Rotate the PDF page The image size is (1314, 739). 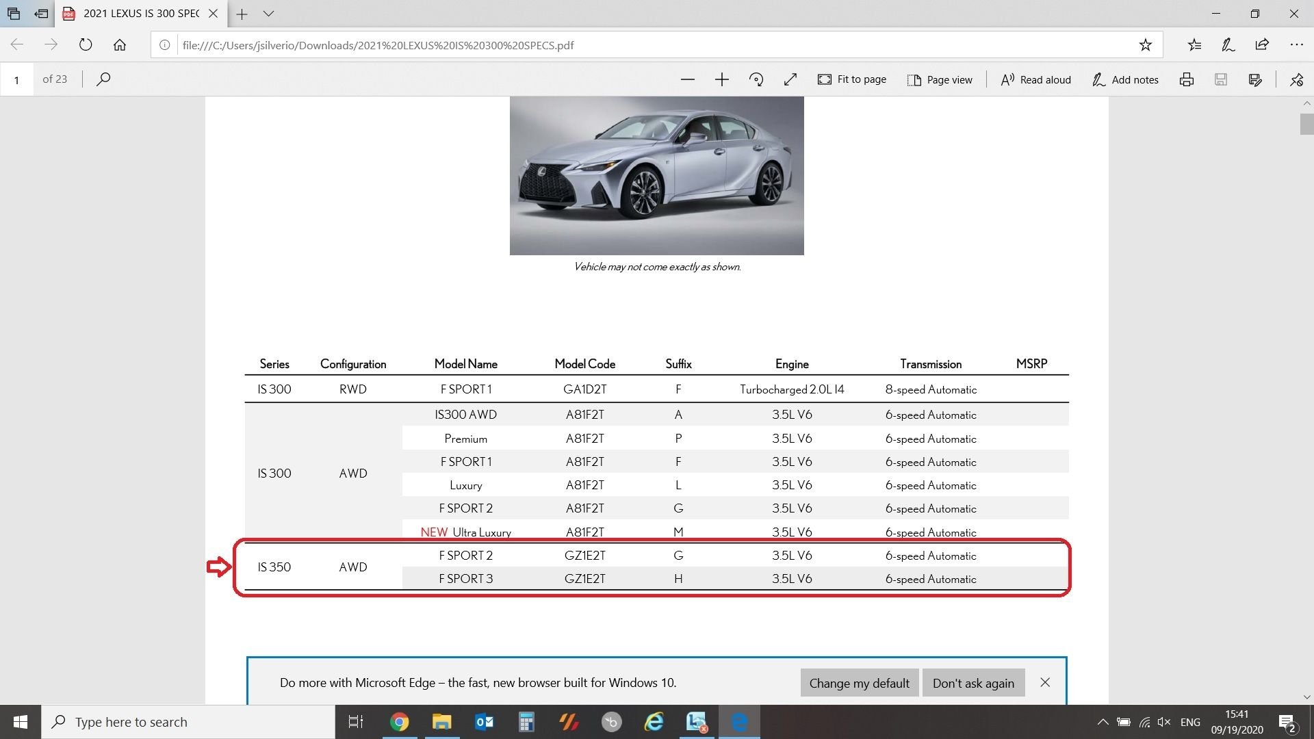(x=756, y=79)
